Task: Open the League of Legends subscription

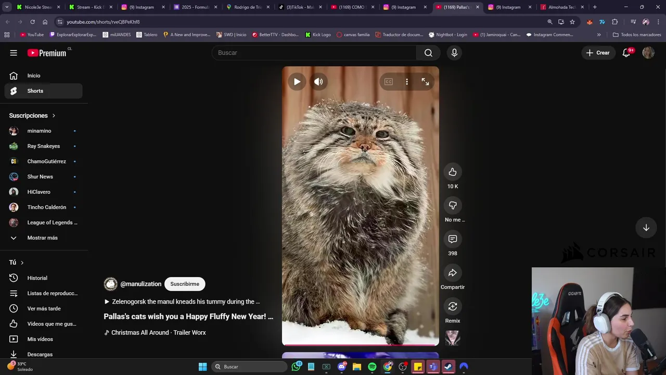Action: [x=44, y=222]
